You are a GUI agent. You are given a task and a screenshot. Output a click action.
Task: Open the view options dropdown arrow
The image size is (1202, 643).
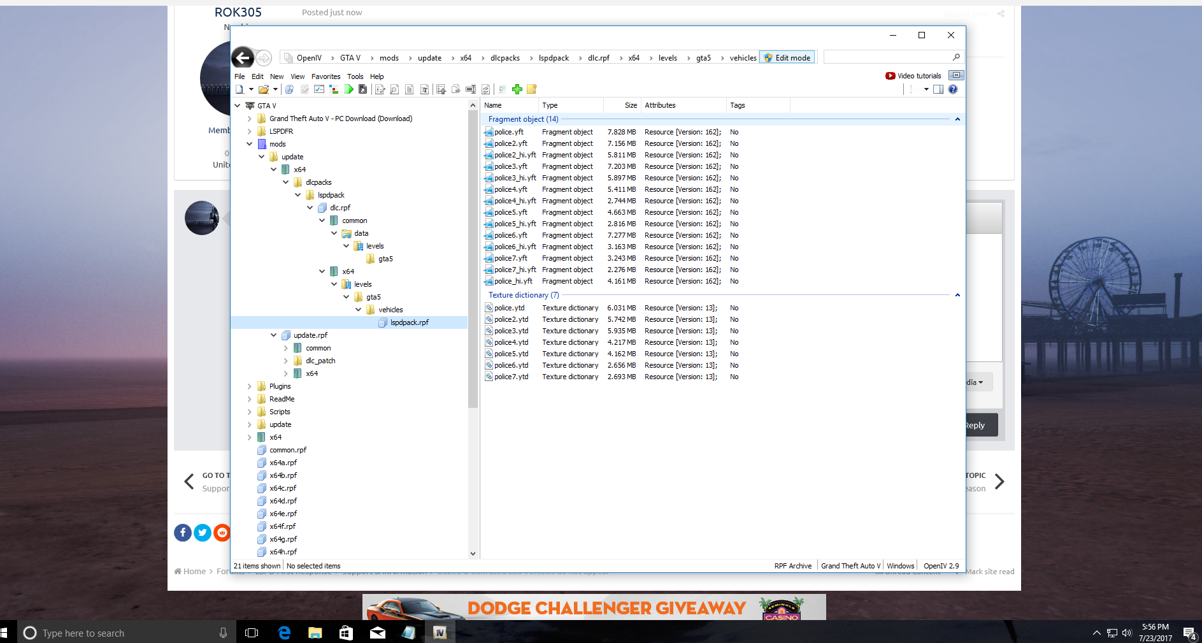point(926,89)
